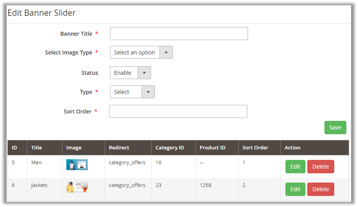
Task: Open the Type Select dropdown
Action: click(132, 92)
